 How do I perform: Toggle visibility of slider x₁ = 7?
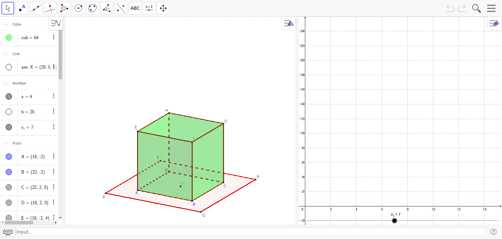[9, 127]
